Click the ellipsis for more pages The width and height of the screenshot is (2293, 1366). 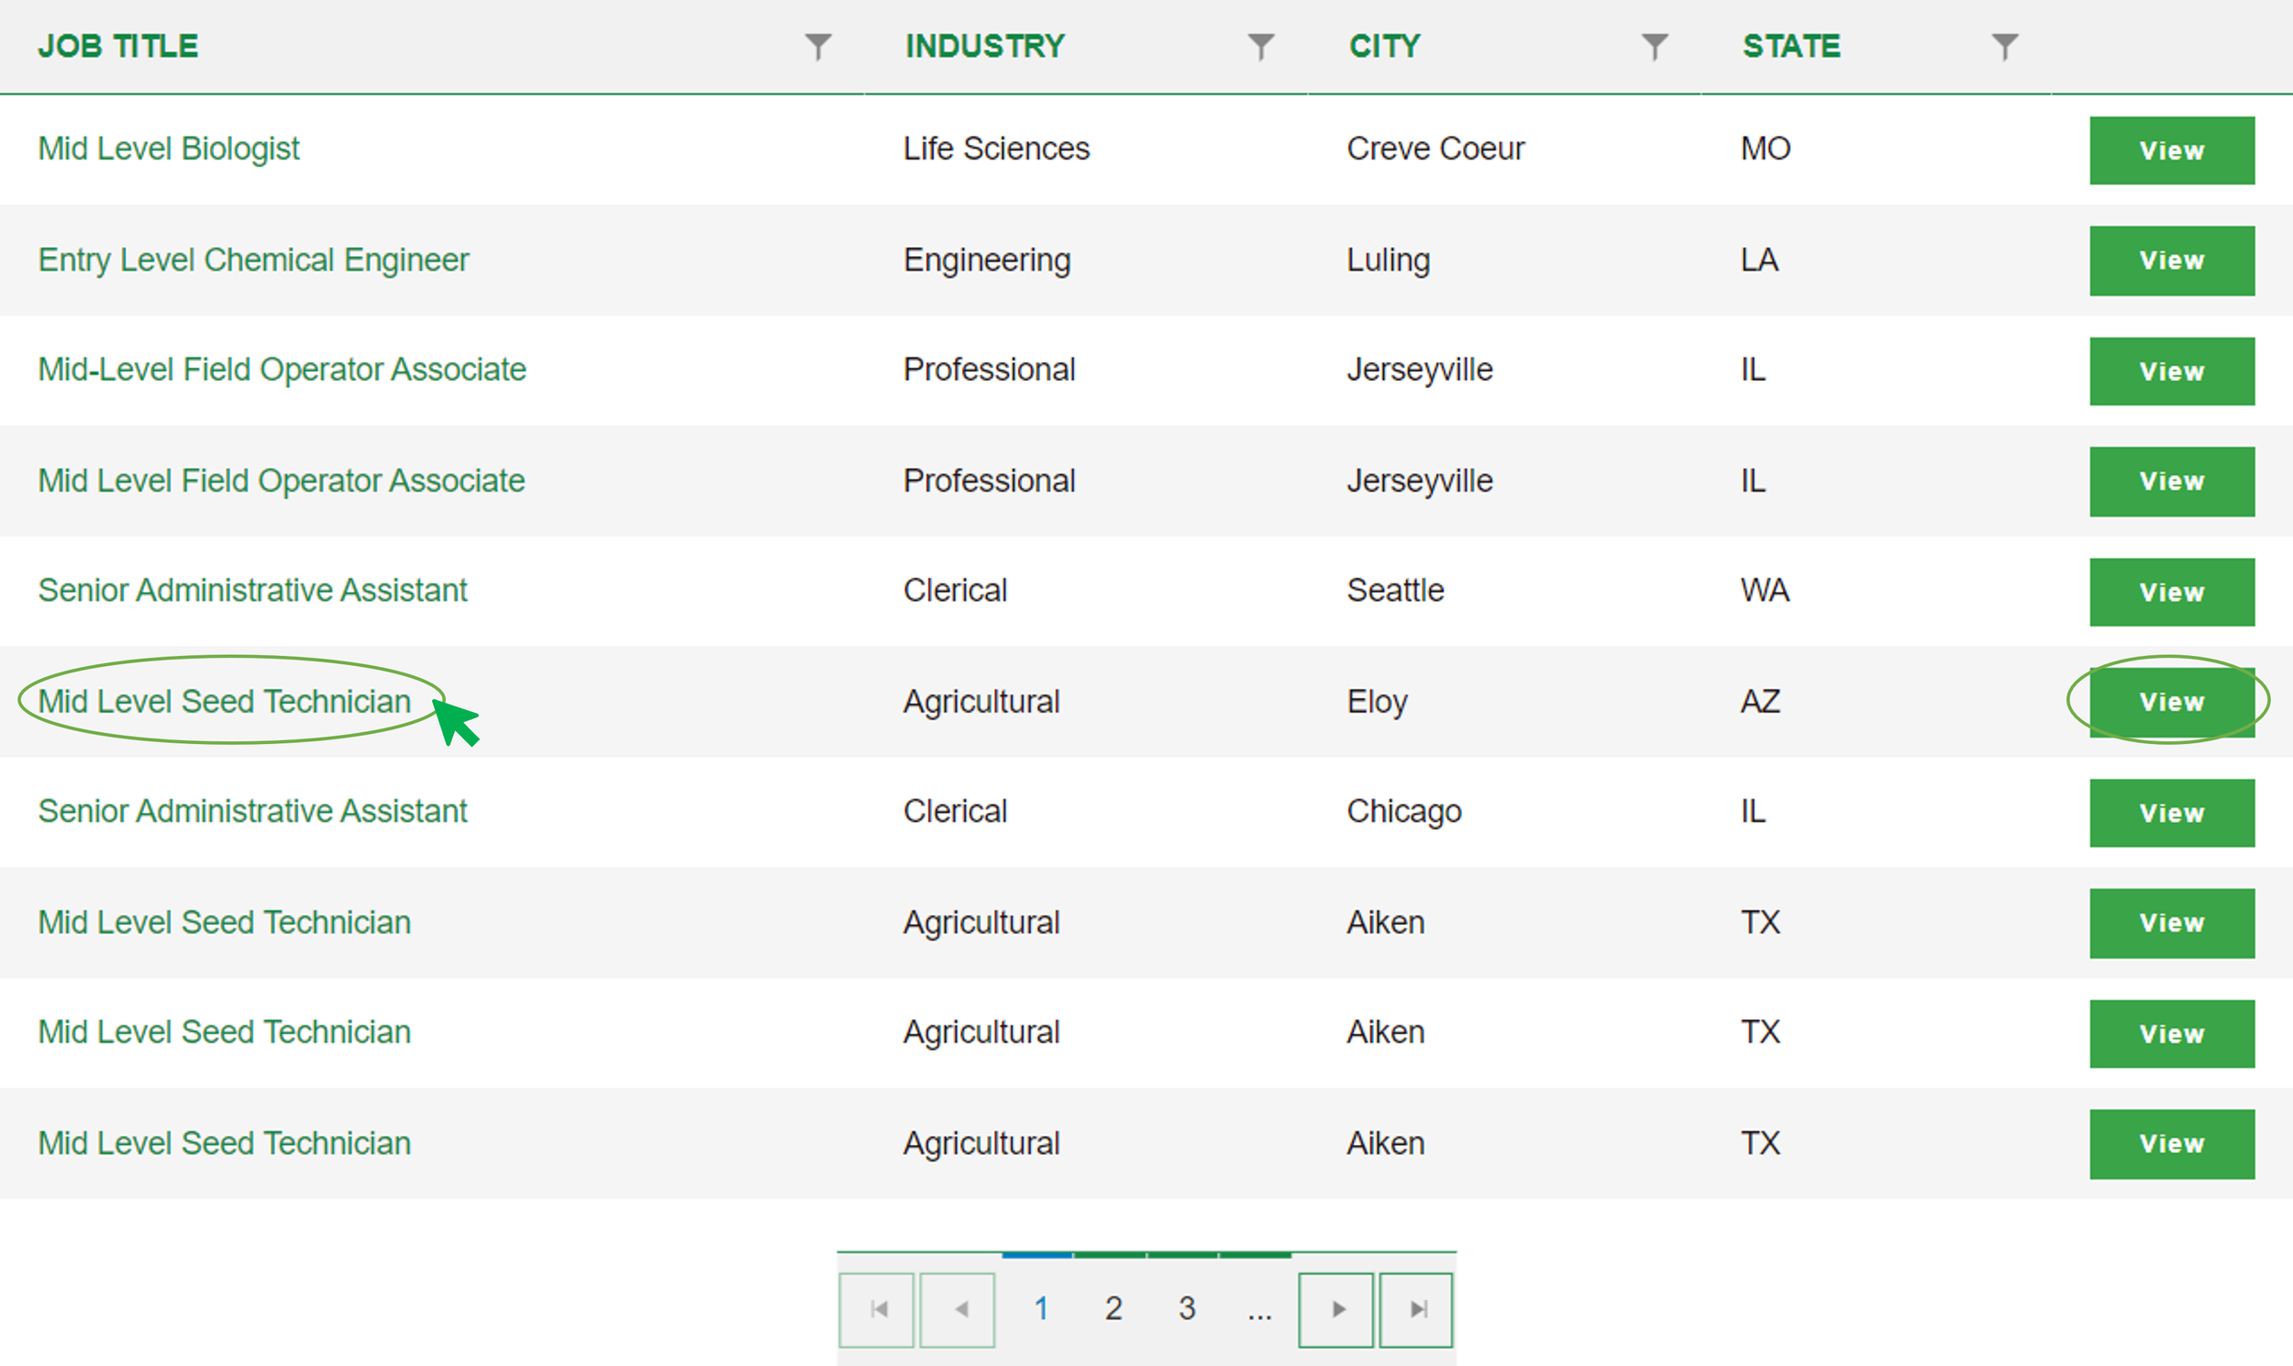point(1258,1311)
